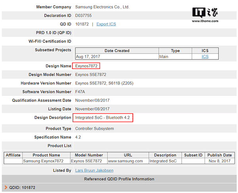The height and width of the screenshot is (193, 238).
Task: Select Integrated SoC cell in Product List
Action: [x=165, y=161]
